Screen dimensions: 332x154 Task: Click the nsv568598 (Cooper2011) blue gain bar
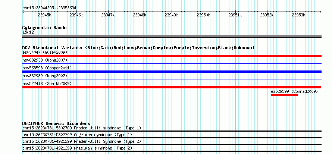tap(172, 72)
